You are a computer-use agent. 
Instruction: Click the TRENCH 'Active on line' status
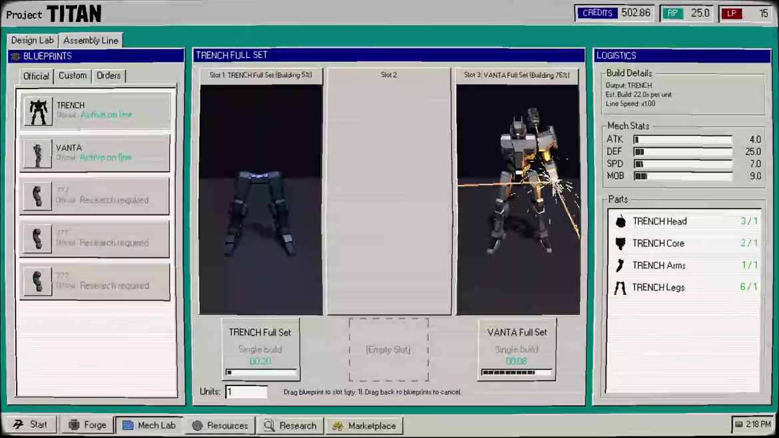click(x=107, y=114)
